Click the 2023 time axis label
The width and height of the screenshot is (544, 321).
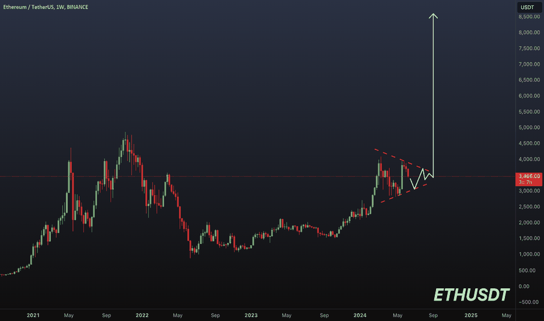pyautogui.click(x=251, y=315)
